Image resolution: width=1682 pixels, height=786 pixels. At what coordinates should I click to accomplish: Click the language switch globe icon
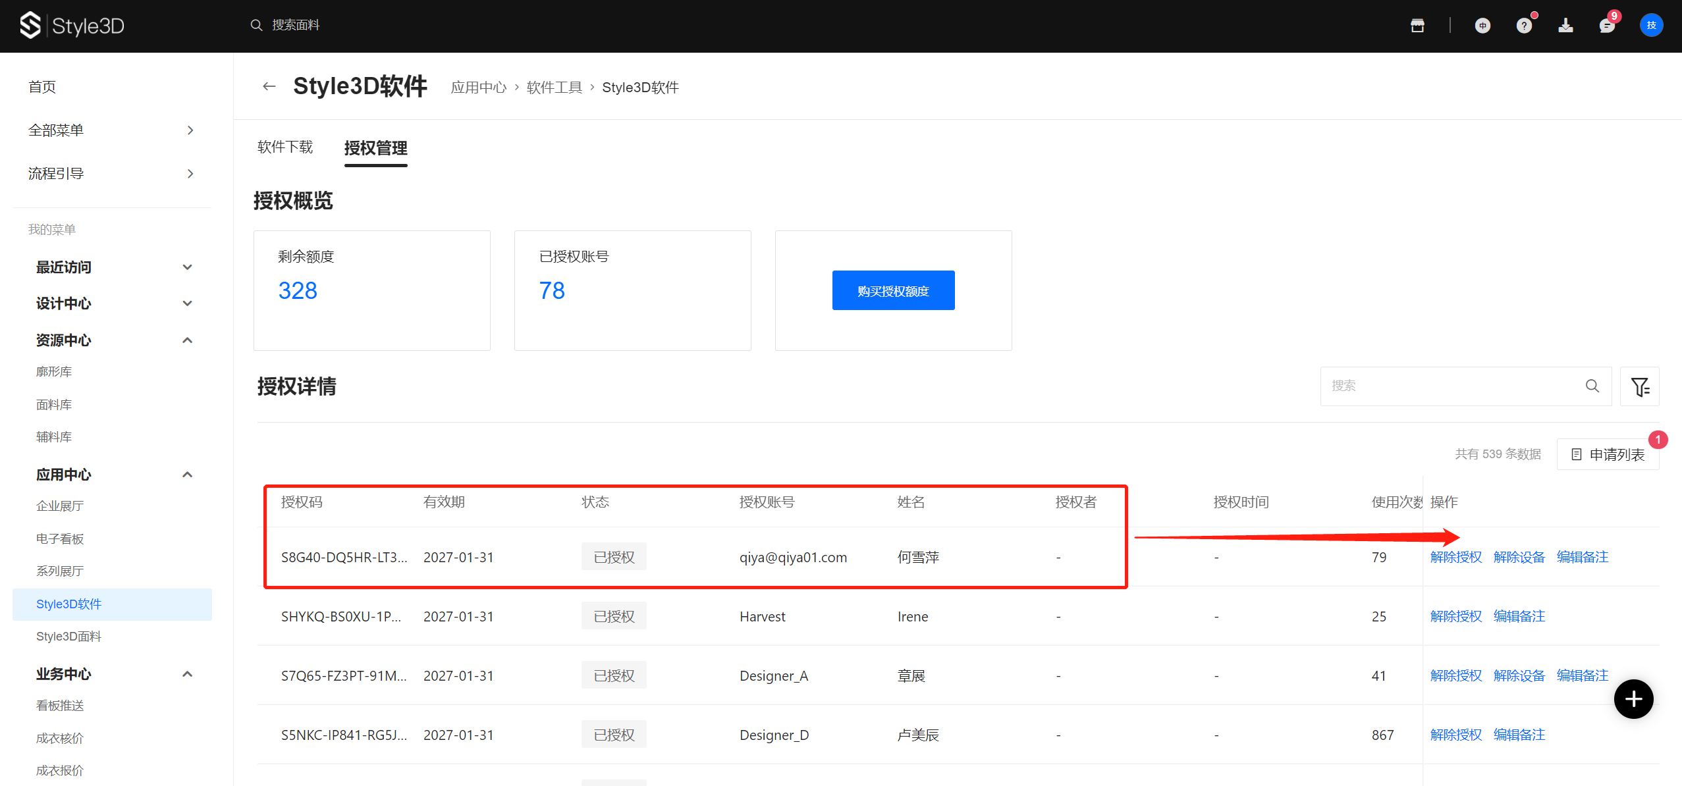tap(1482, 26)
